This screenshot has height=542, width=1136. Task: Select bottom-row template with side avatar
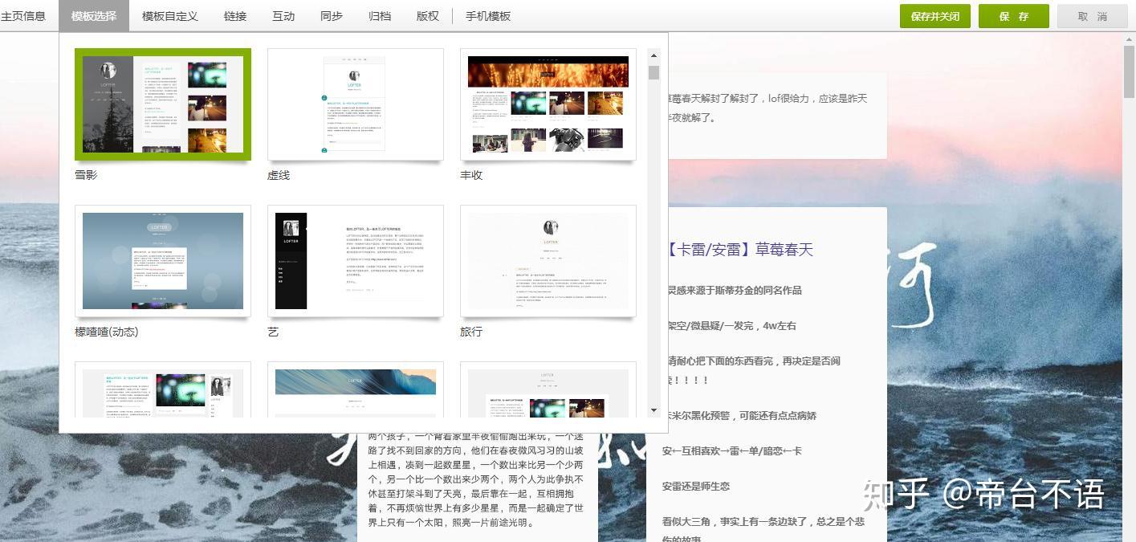tap(163, 389)
